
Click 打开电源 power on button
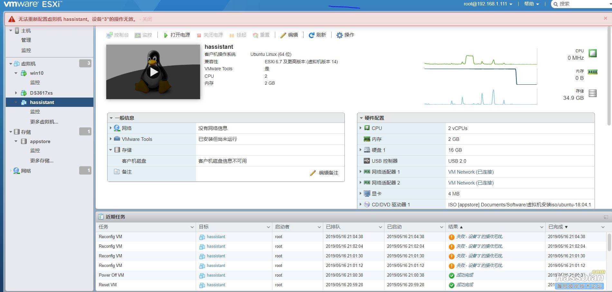[177, 35]
